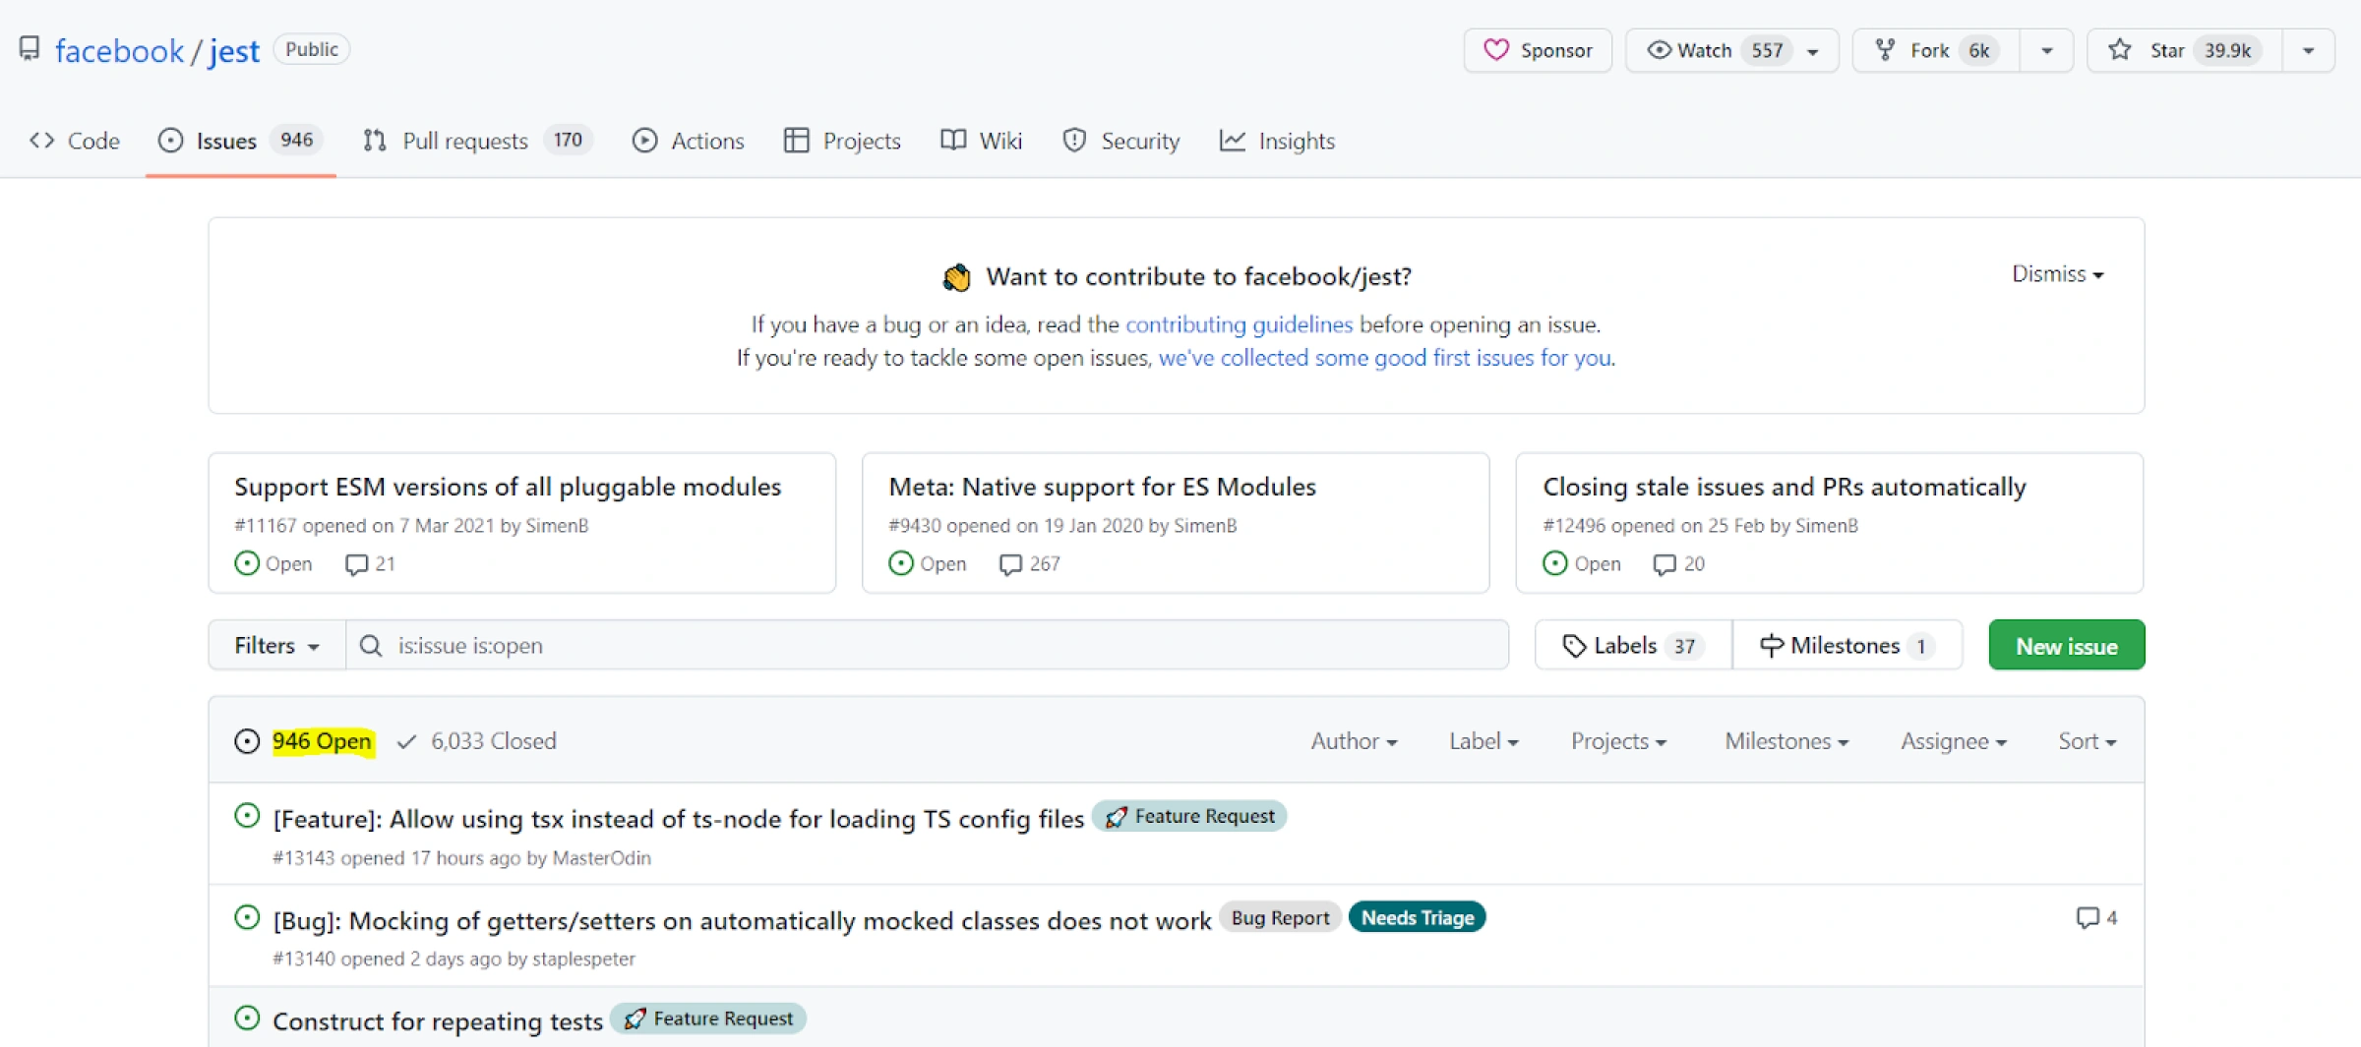Click the Fork icon button
This screenshot has width=2361, height=1047.
coord(1885,50)
